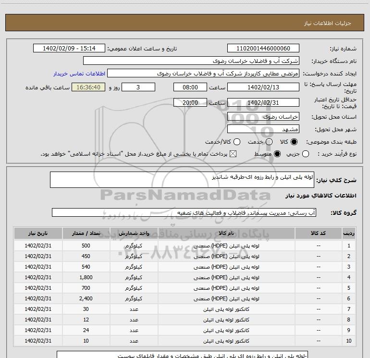370x358 pixels.
Task: Click the delivery province field خراسان رضوی
Action: [263, 116]
